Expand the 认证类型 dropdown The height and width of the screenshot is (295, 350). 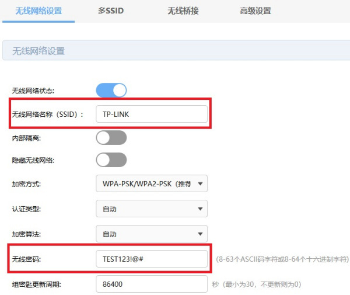152,209
